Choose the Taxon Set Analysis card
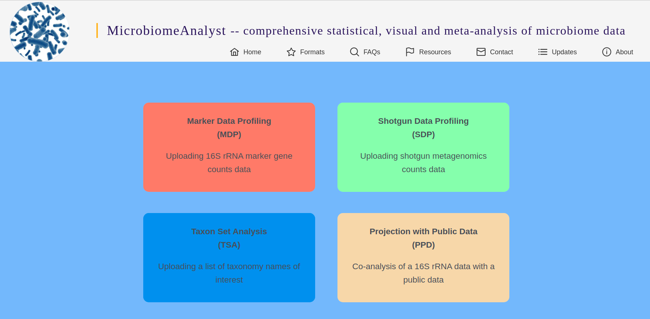 click(229, 257)
